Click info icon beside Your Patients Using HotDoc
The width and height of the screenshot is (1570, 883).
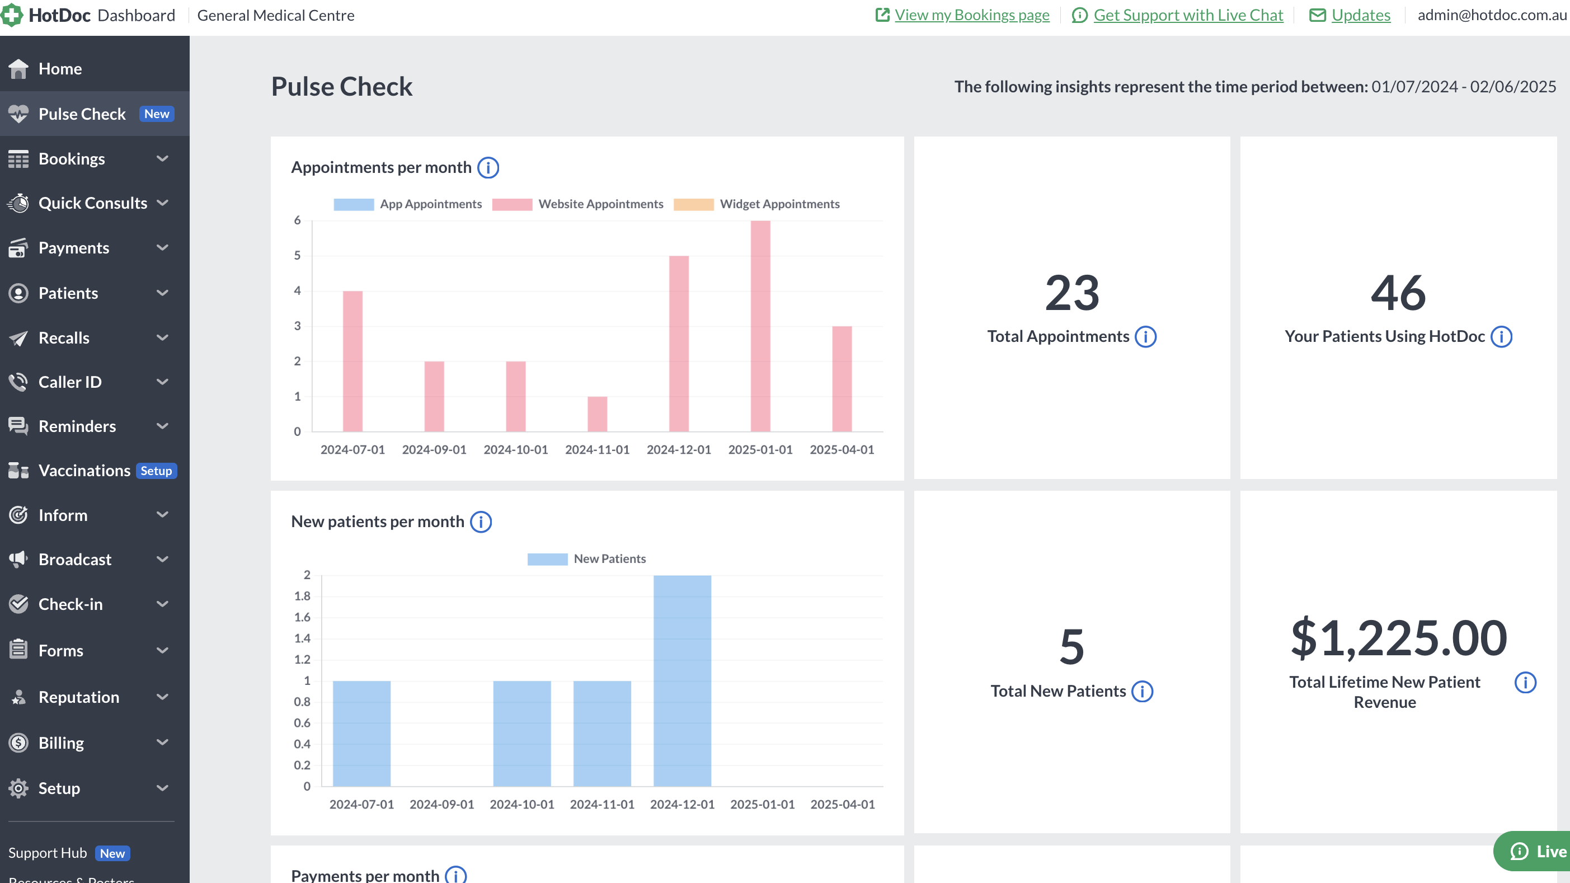tap(1501, 336)
